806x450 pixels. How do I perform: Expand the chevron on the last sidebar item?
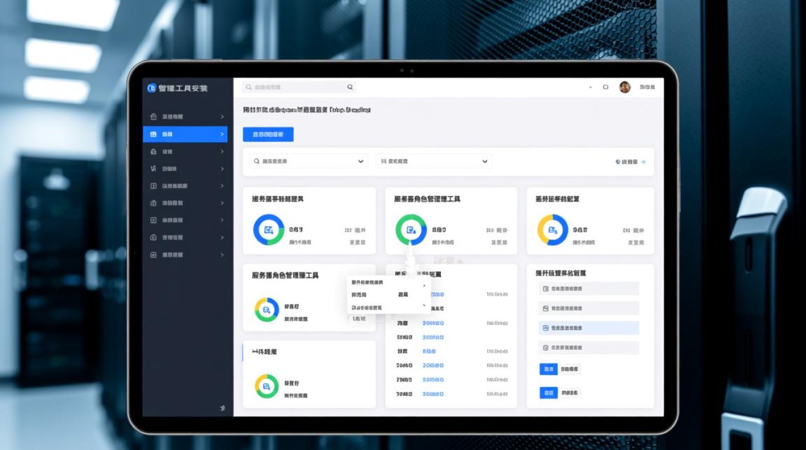(x=222, y=255)
